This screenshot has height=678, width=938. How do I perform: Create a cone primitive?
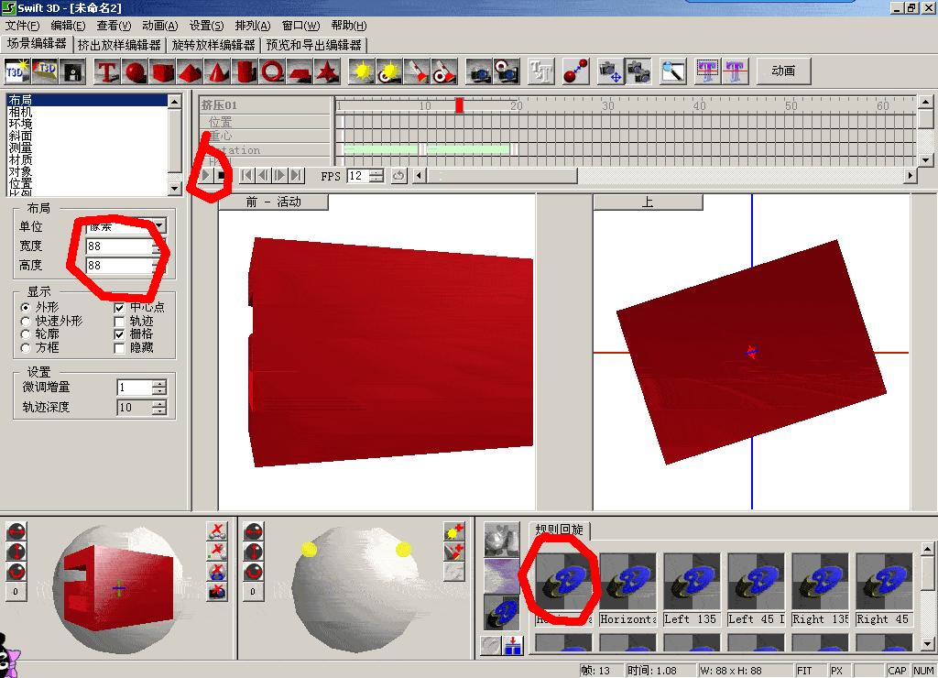[x=218, y=71]
